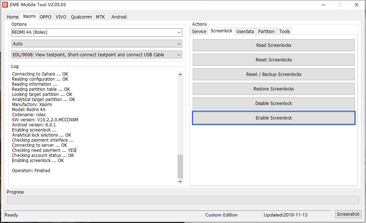Open the Android tab
366x223 pixels.
click(119, 17)
